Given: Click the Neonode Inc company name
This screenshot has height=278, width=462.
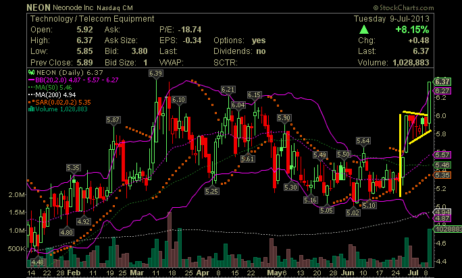Looking at the screenshot, I should (x=74, y=7).
